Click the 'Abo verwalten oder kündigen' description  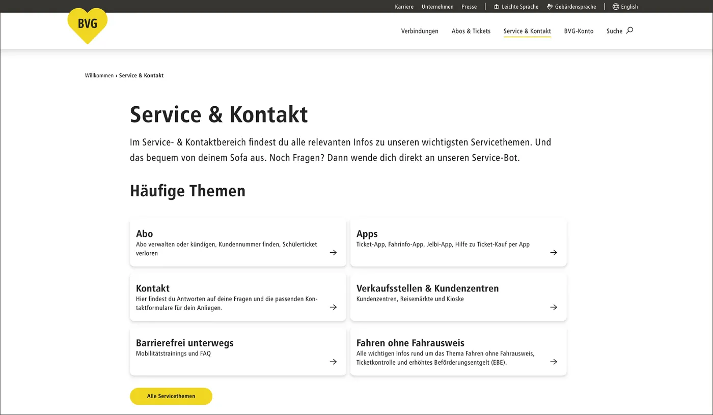[x=227, y=249]
